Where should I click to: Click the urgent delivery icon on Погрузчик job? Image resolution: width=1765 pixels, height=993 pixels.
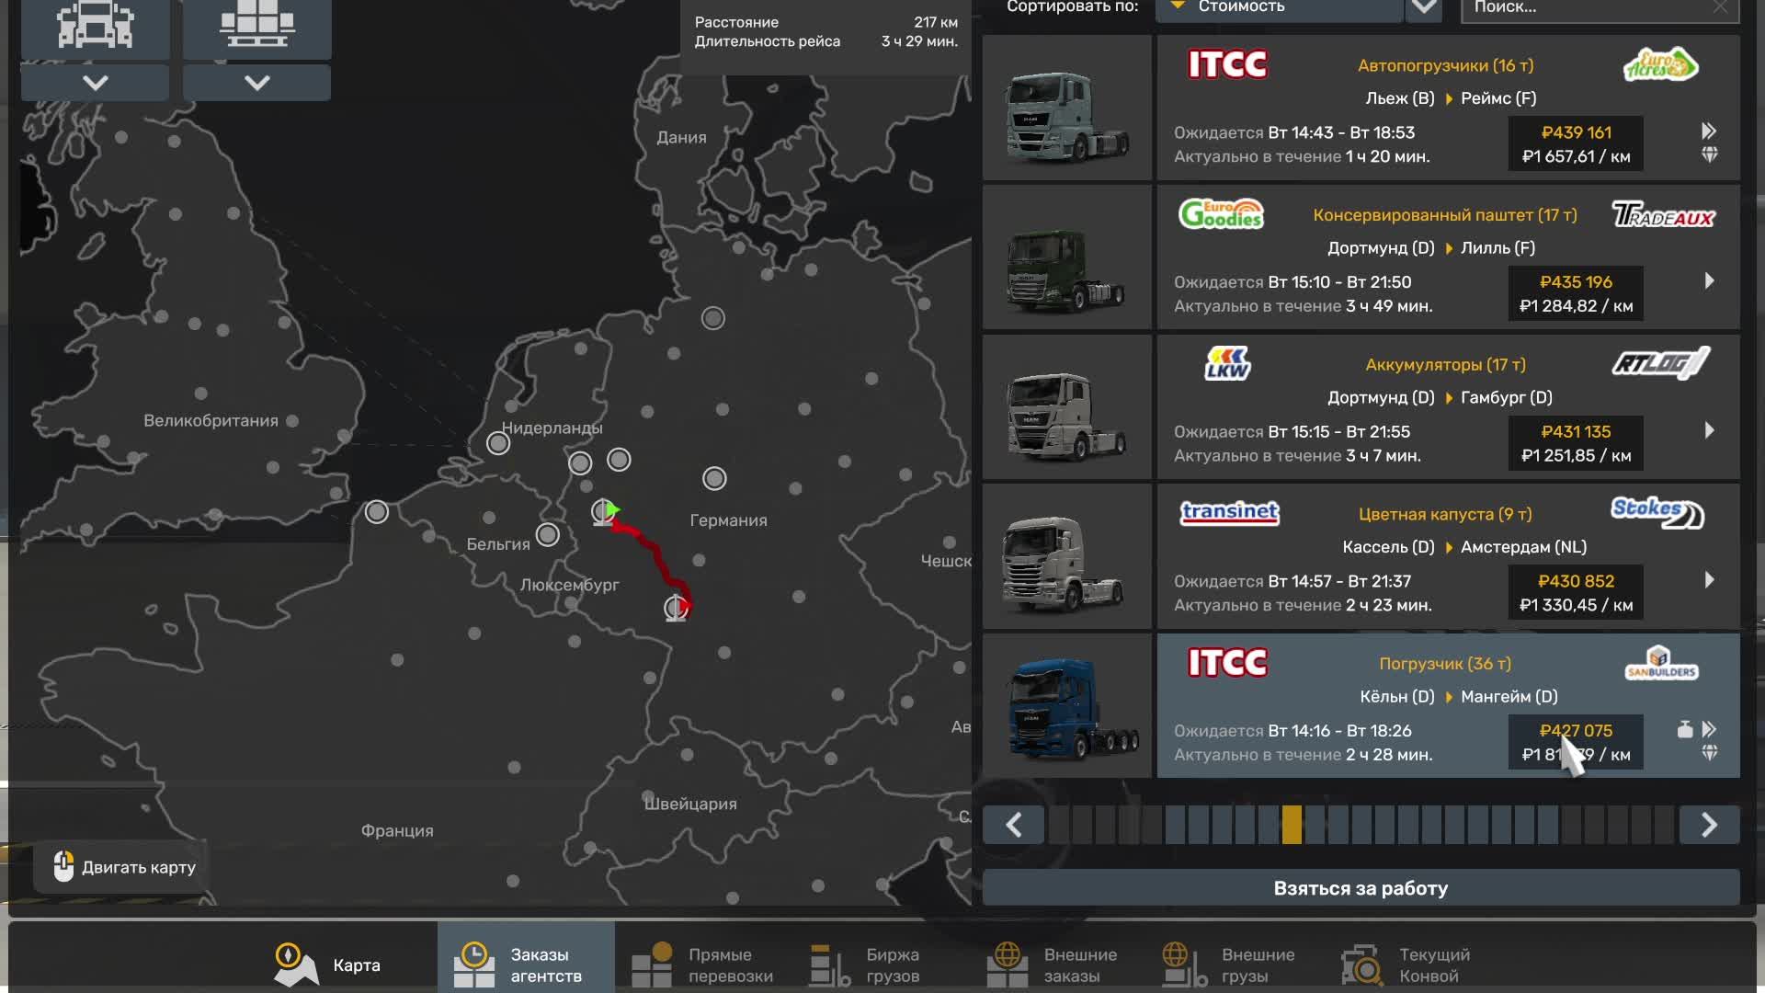coord(1709,729)
